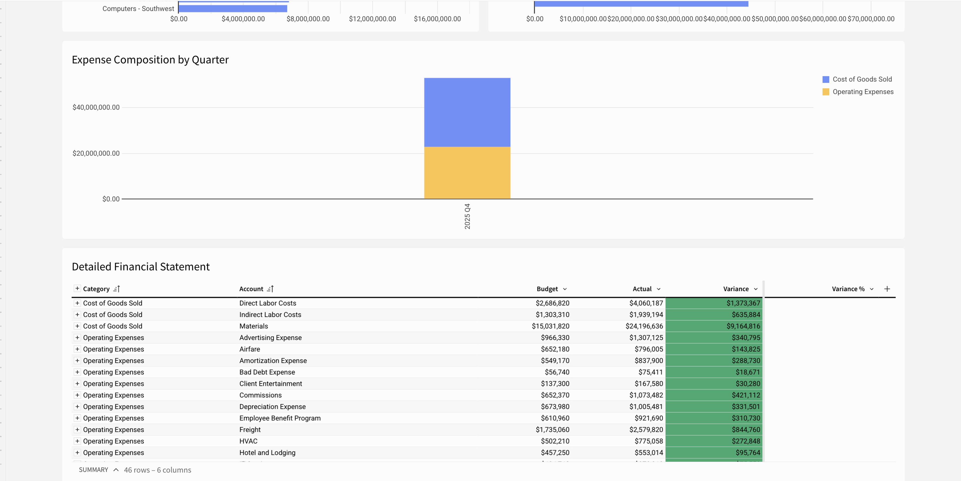Screen dimensions: 961x481
Task: Expand the Advertising Expense row
Action: click(77, 338)
